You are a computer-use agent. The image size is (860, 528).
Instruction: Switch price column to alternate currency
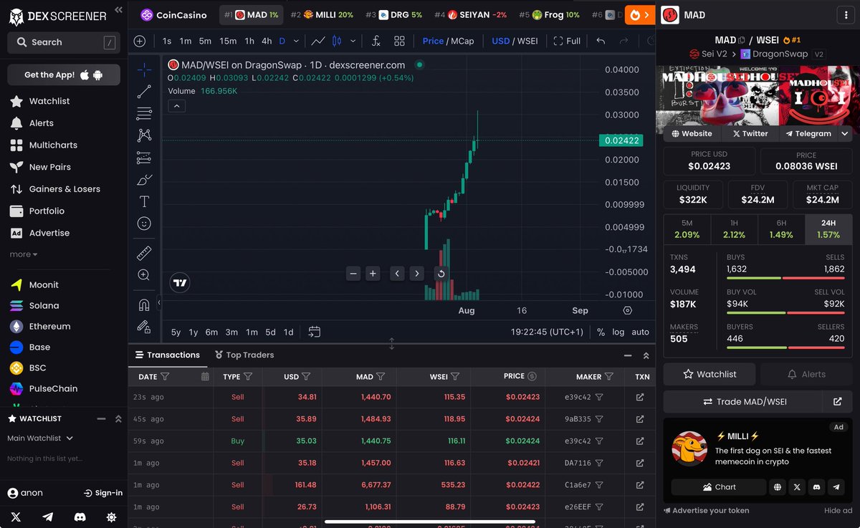532,376
